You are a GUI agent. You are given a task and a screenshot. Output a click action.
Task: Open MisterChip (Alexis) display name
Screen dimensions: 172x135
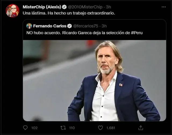42,7
